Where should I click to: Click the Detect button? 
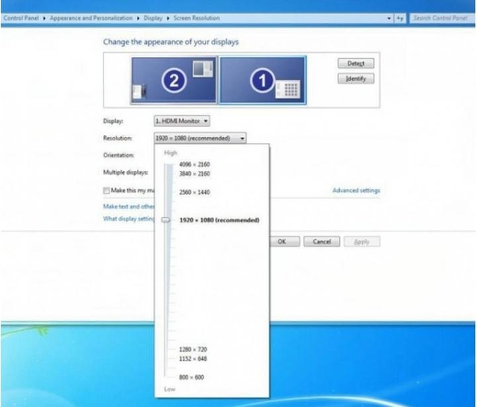356,64
